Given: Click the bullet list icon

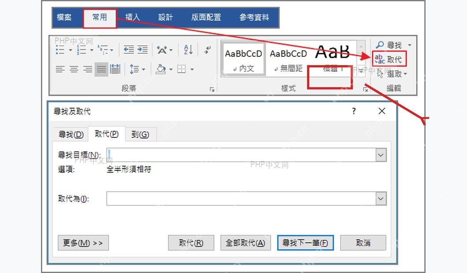Looking at the screenshot, I should pyautogui.click(x=60, y=50).
